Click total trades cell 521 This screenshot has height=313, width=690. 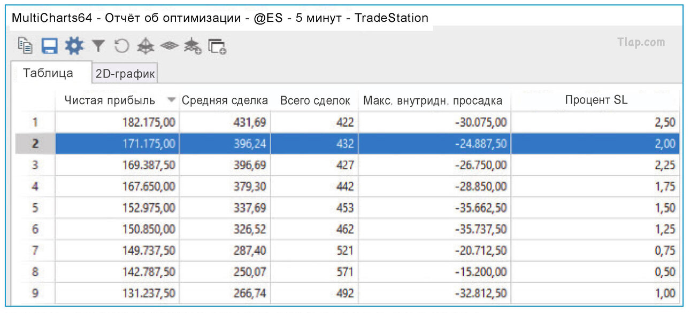[315, 251]
